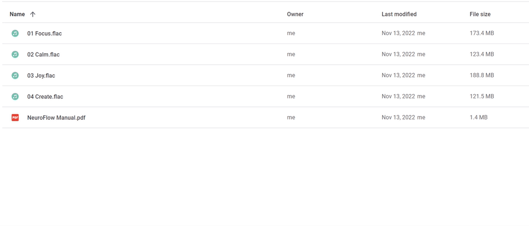Click the Owner column header

click(295, 14)
